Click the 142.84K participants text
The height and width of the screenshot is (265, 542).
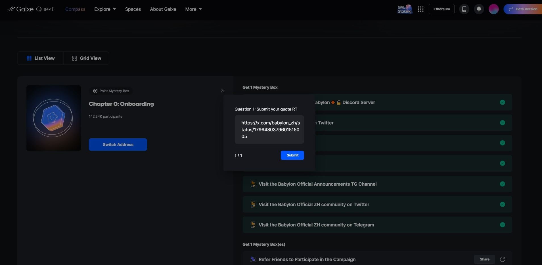[x=105, y=116]
